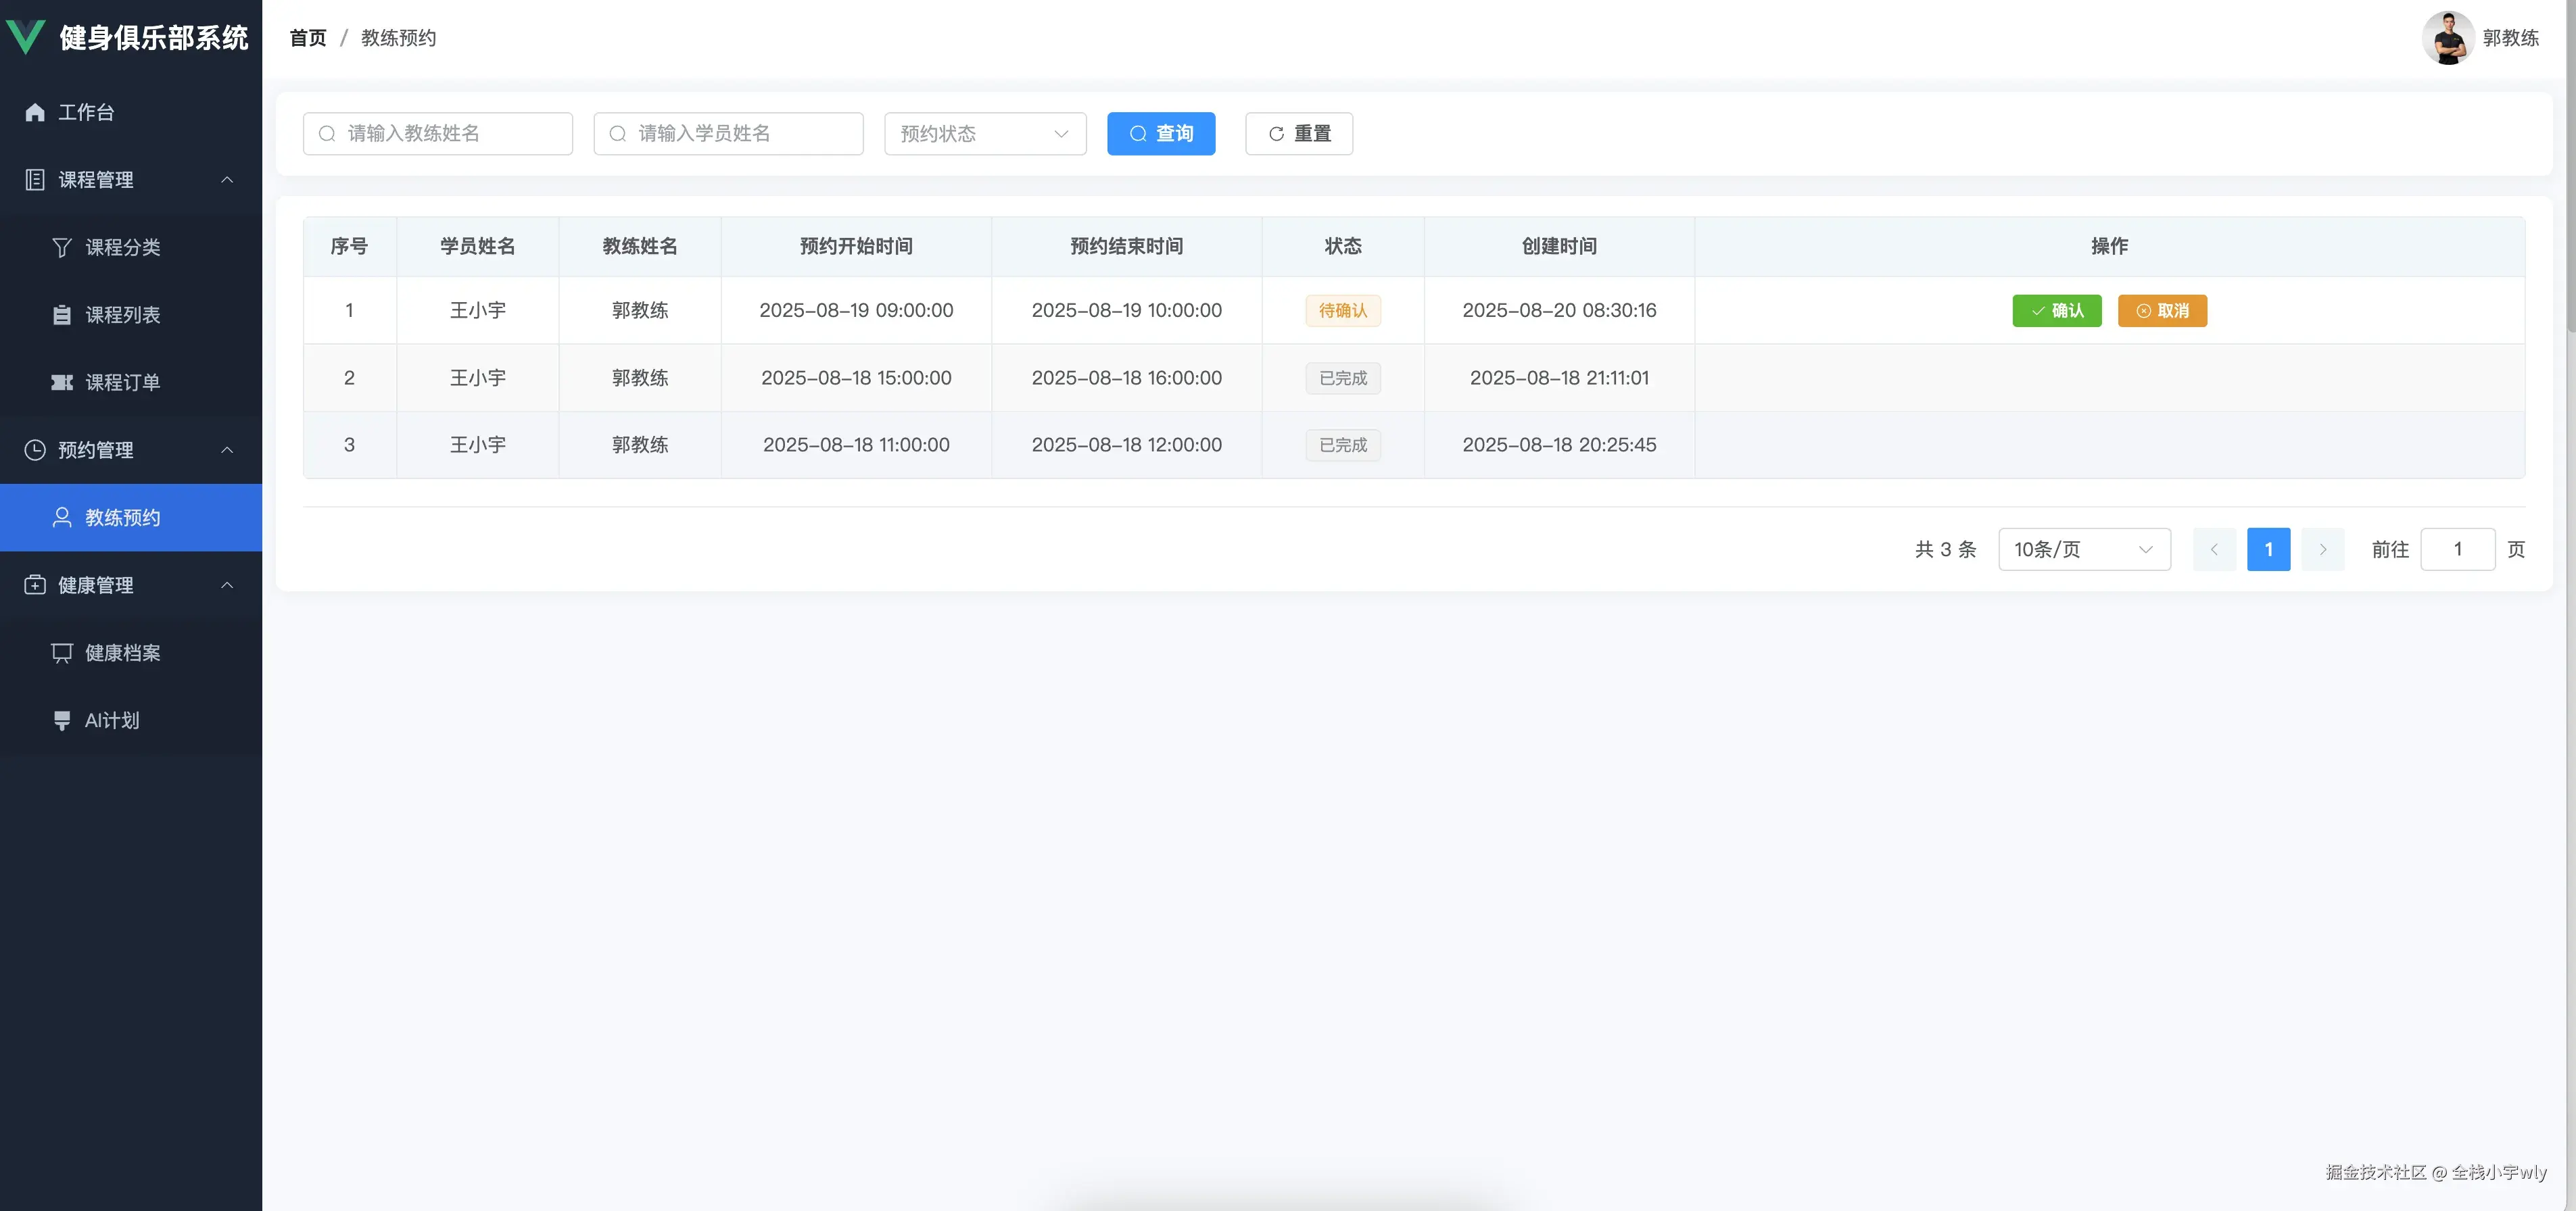Open the 工作台 home page
Screen dimensions: 2576x1211
[x=86, y=112]
